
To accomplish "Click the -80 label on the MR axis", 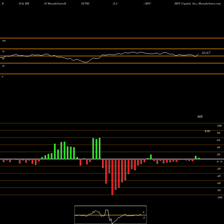I will (219, 190).
